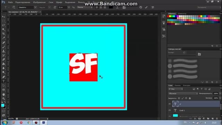
Task: Toggle lock transparent pixels
Action: (179, 98)
